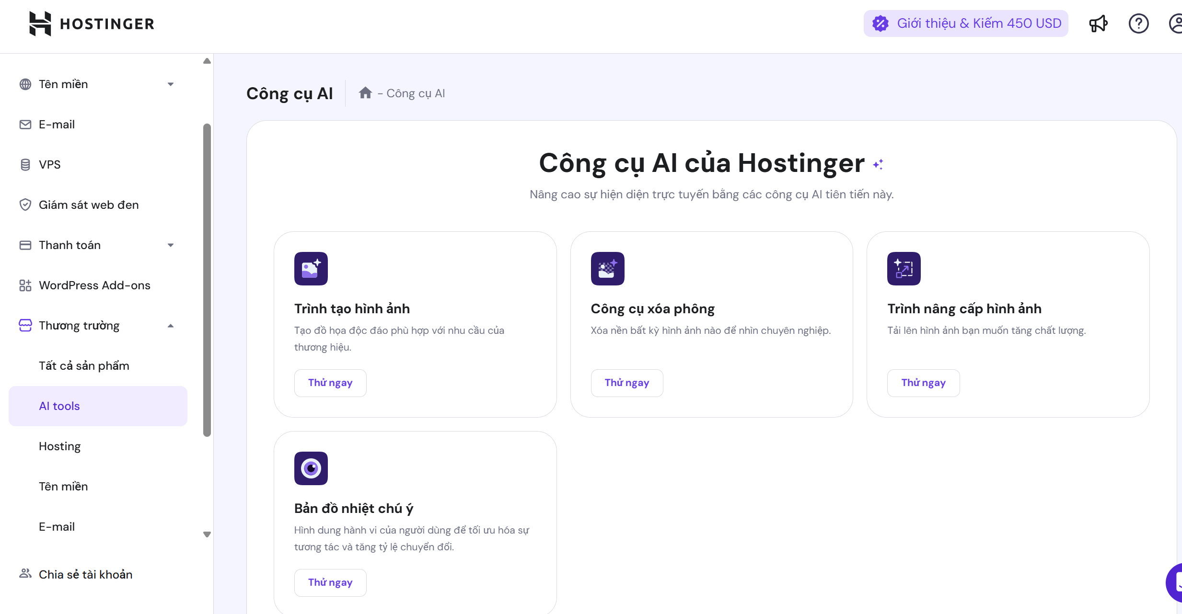Open the help question mark icon
The image size is (1182, 614).
tap(1138, 23)
